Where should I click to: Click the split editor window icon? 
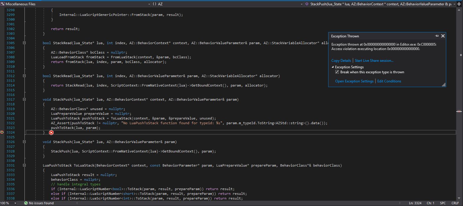459,4
